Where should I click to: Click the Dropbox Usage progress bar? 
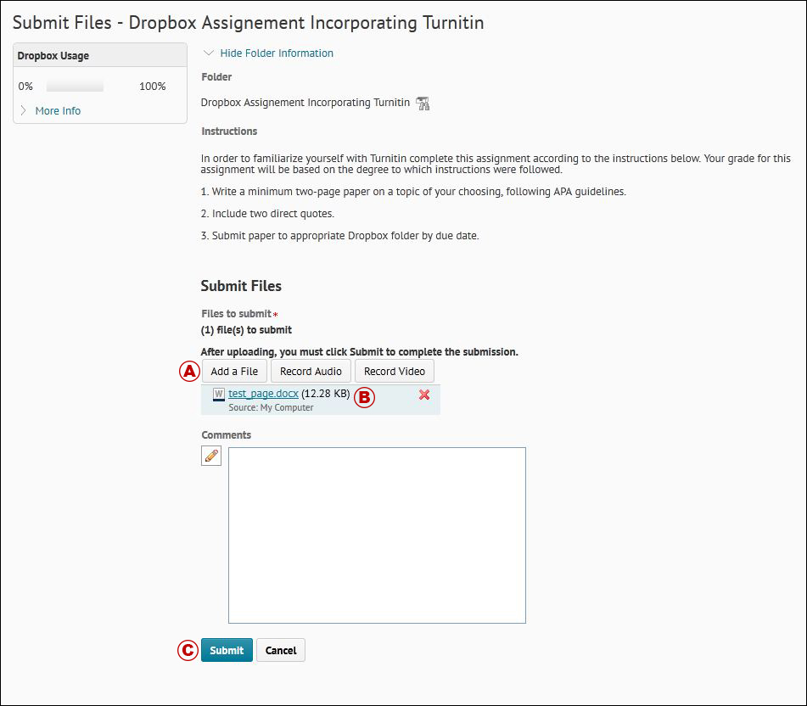75,85
